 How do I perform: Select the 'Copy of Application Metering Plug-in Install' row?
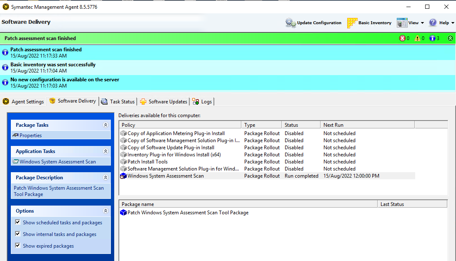coord(267,133)
